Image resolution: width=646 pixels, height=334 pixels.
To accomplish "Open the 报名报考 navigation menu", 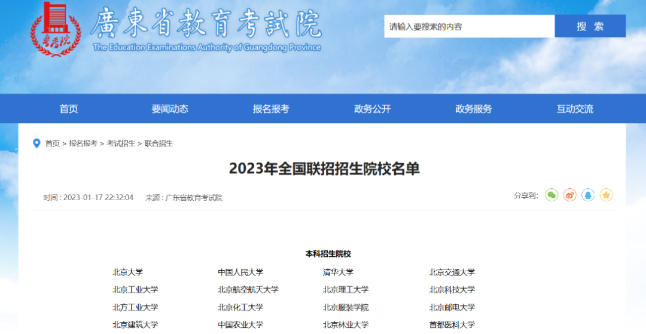I will [x=271, y=109].
